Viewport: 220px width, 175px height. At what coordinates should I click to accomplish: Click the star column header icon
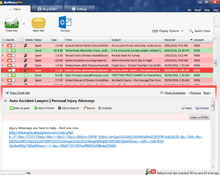click(x=3, y=40)
